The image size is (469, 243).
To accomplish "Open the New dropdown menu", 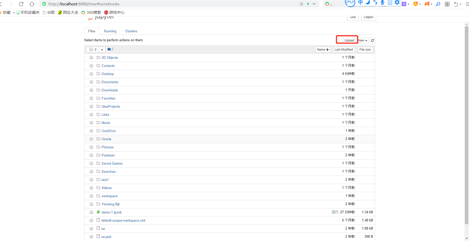I will pos(363,40).
